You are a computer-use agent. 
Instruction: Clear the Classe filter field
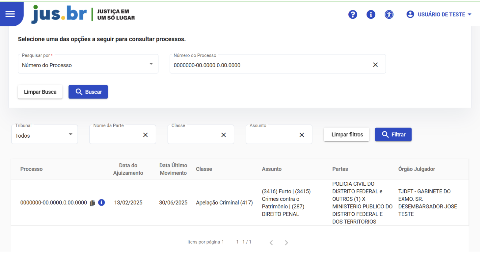(224, 135)
